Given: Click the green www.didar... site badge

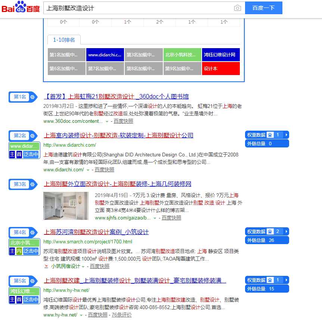Looking at the screenshot, I should [24, 146].
